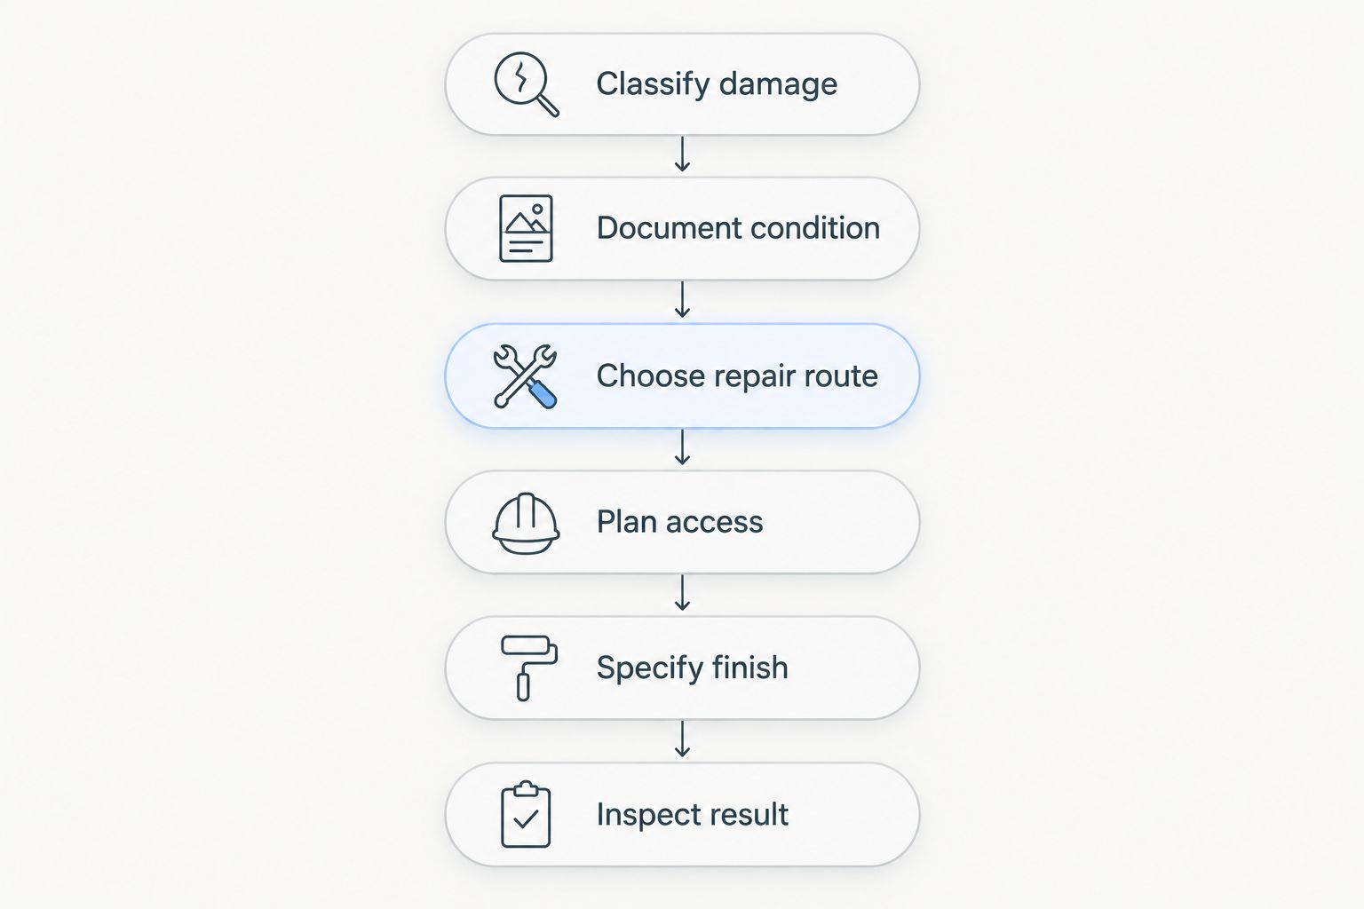Click the crossed wrench and screwdriver icon

(x=526, y=376)
